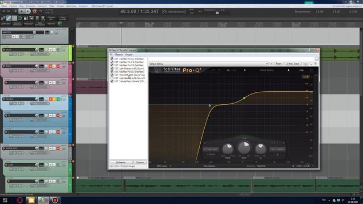Open the High Shelf filter shape dropdown
This screenshot has height=204, width=363.
pos(210,149)
